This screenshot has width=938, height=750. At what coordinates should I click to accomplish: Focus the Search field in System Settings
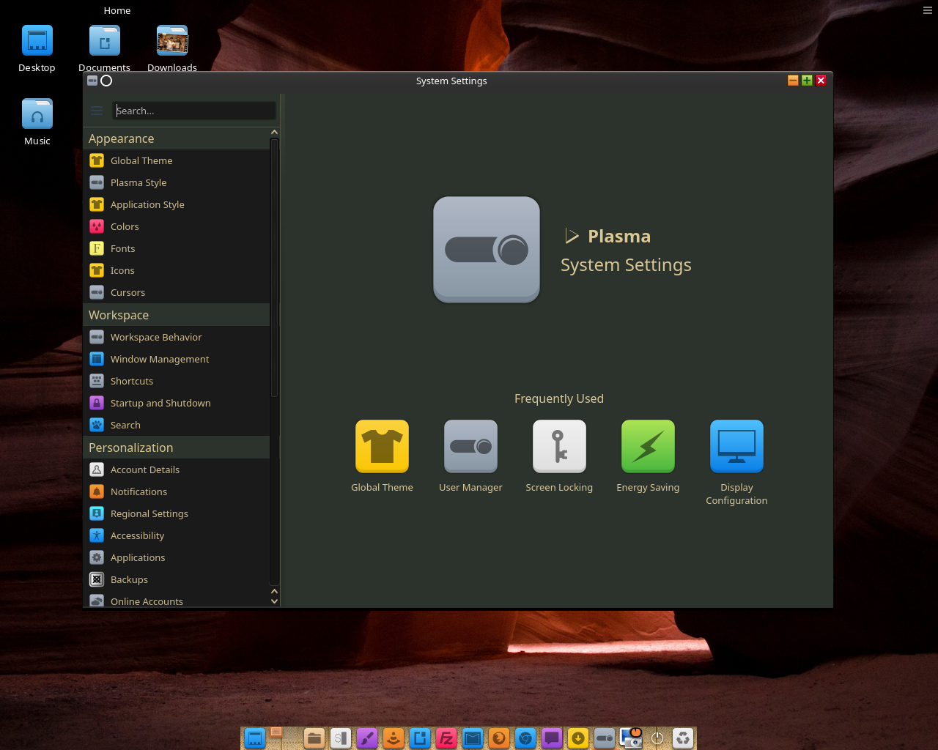tap(194, 111)
